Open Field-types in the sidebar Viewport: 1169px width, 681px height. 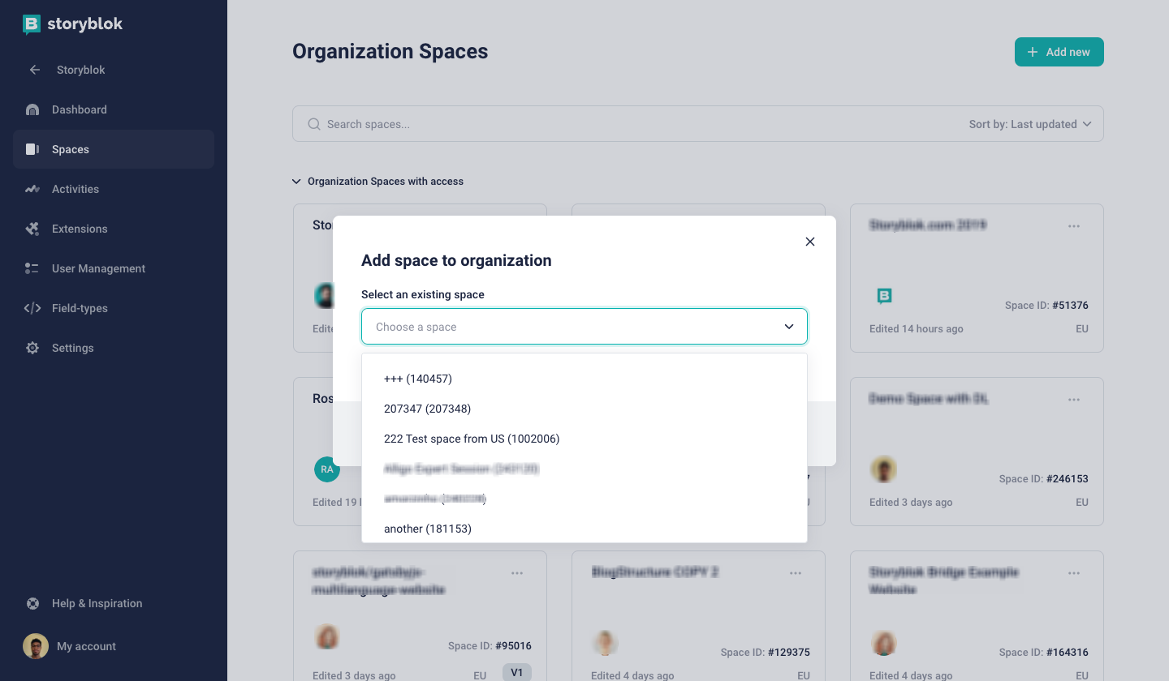pyautogui.click(x=114, y=308)
